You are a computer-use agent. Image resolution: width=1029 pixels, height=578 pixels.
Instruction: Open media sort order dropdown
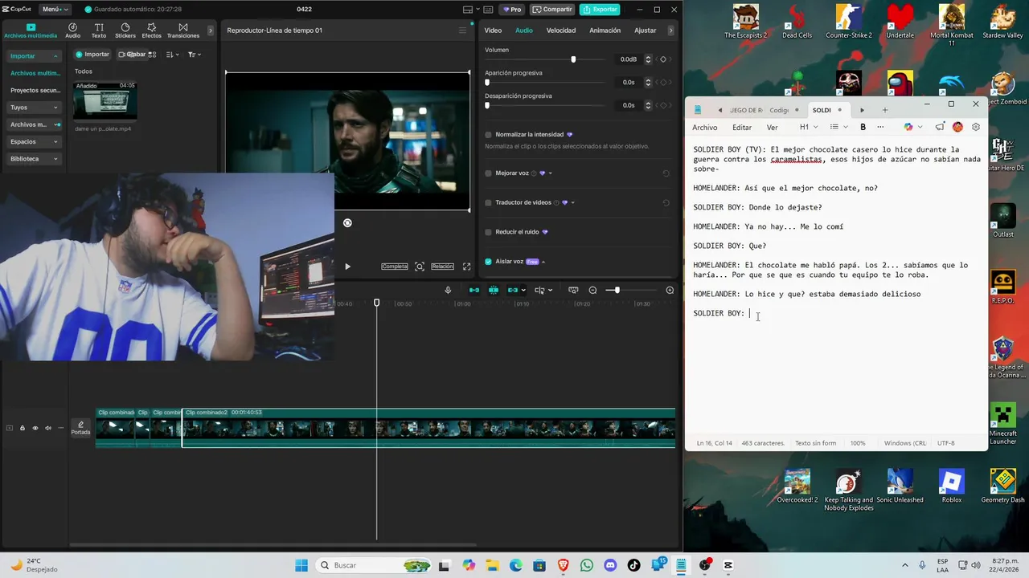(x=173, y=55)
